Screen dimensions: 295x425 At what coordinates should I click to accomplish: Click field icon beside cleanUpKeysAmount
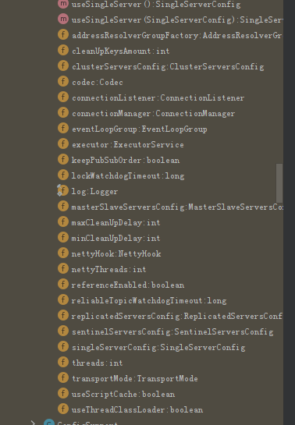coord(63,51)
